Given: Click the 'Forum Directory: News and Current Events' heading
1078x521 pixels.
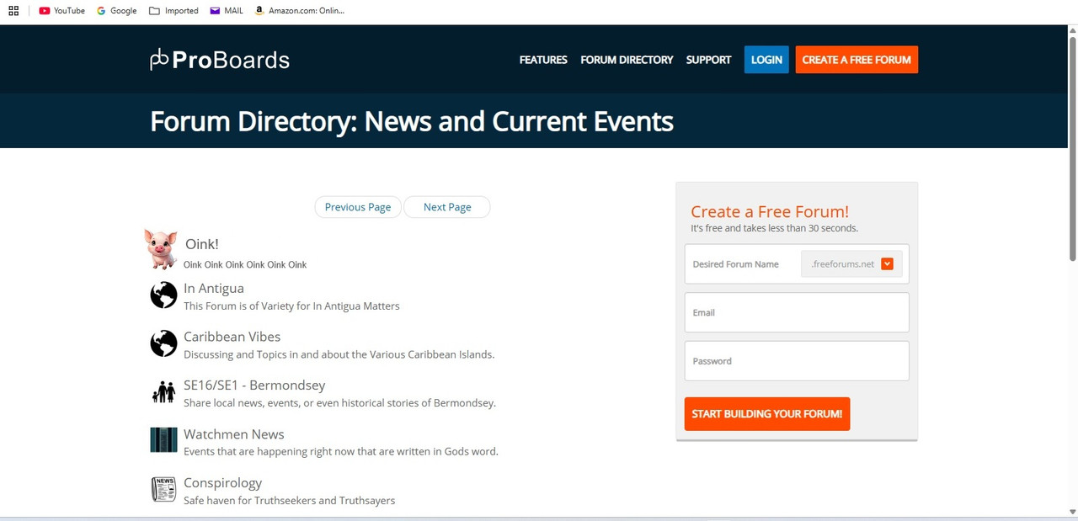Looking at the screenshot, I should (412, 121).
